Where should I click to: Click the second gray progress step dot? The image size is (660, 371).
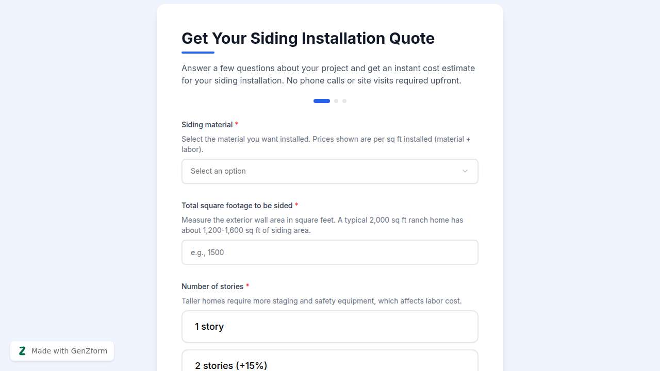click(x=336, y=101)
